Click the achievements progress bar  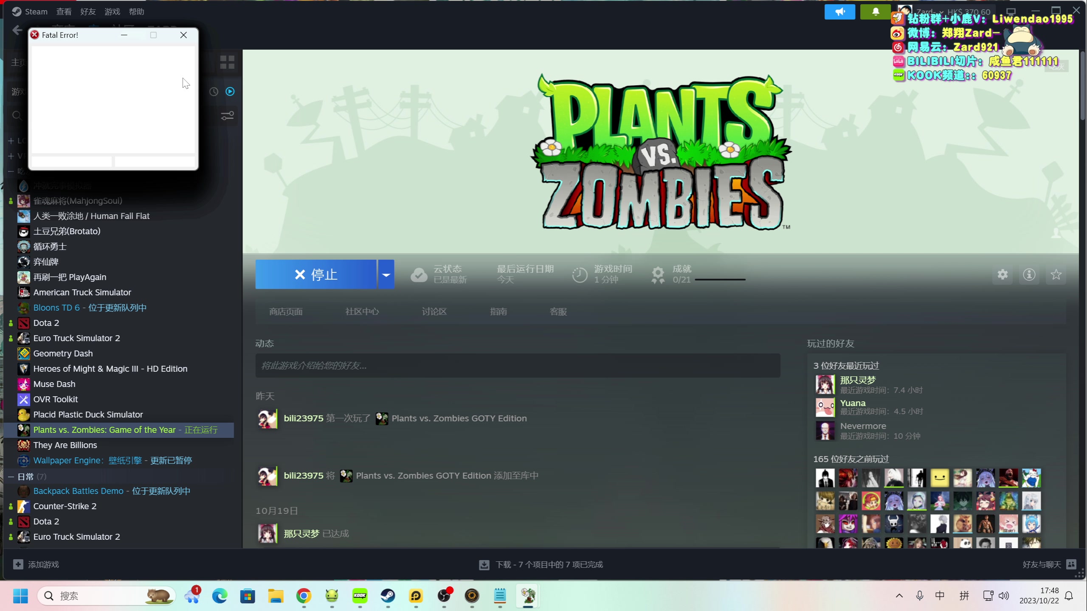tap(720, 280)
